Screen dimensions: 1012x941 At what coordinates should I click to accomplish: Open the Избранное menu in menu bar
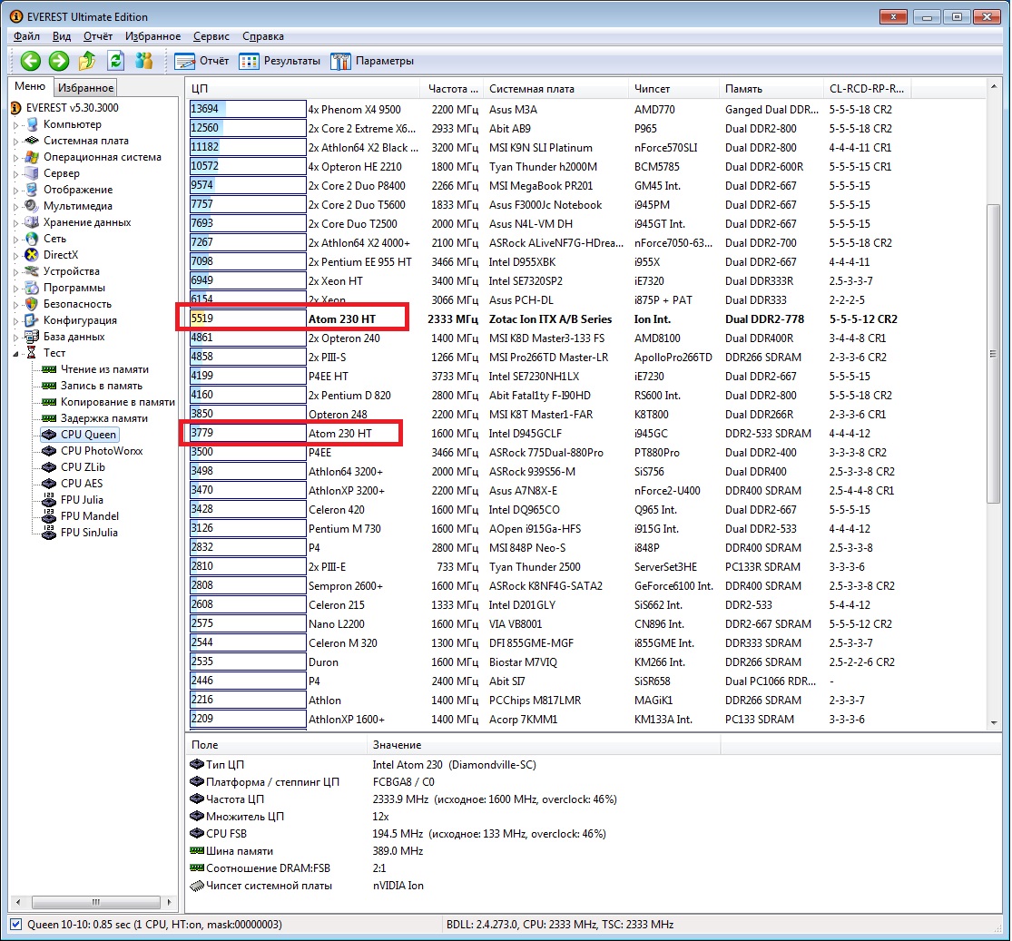coord(153,36)
